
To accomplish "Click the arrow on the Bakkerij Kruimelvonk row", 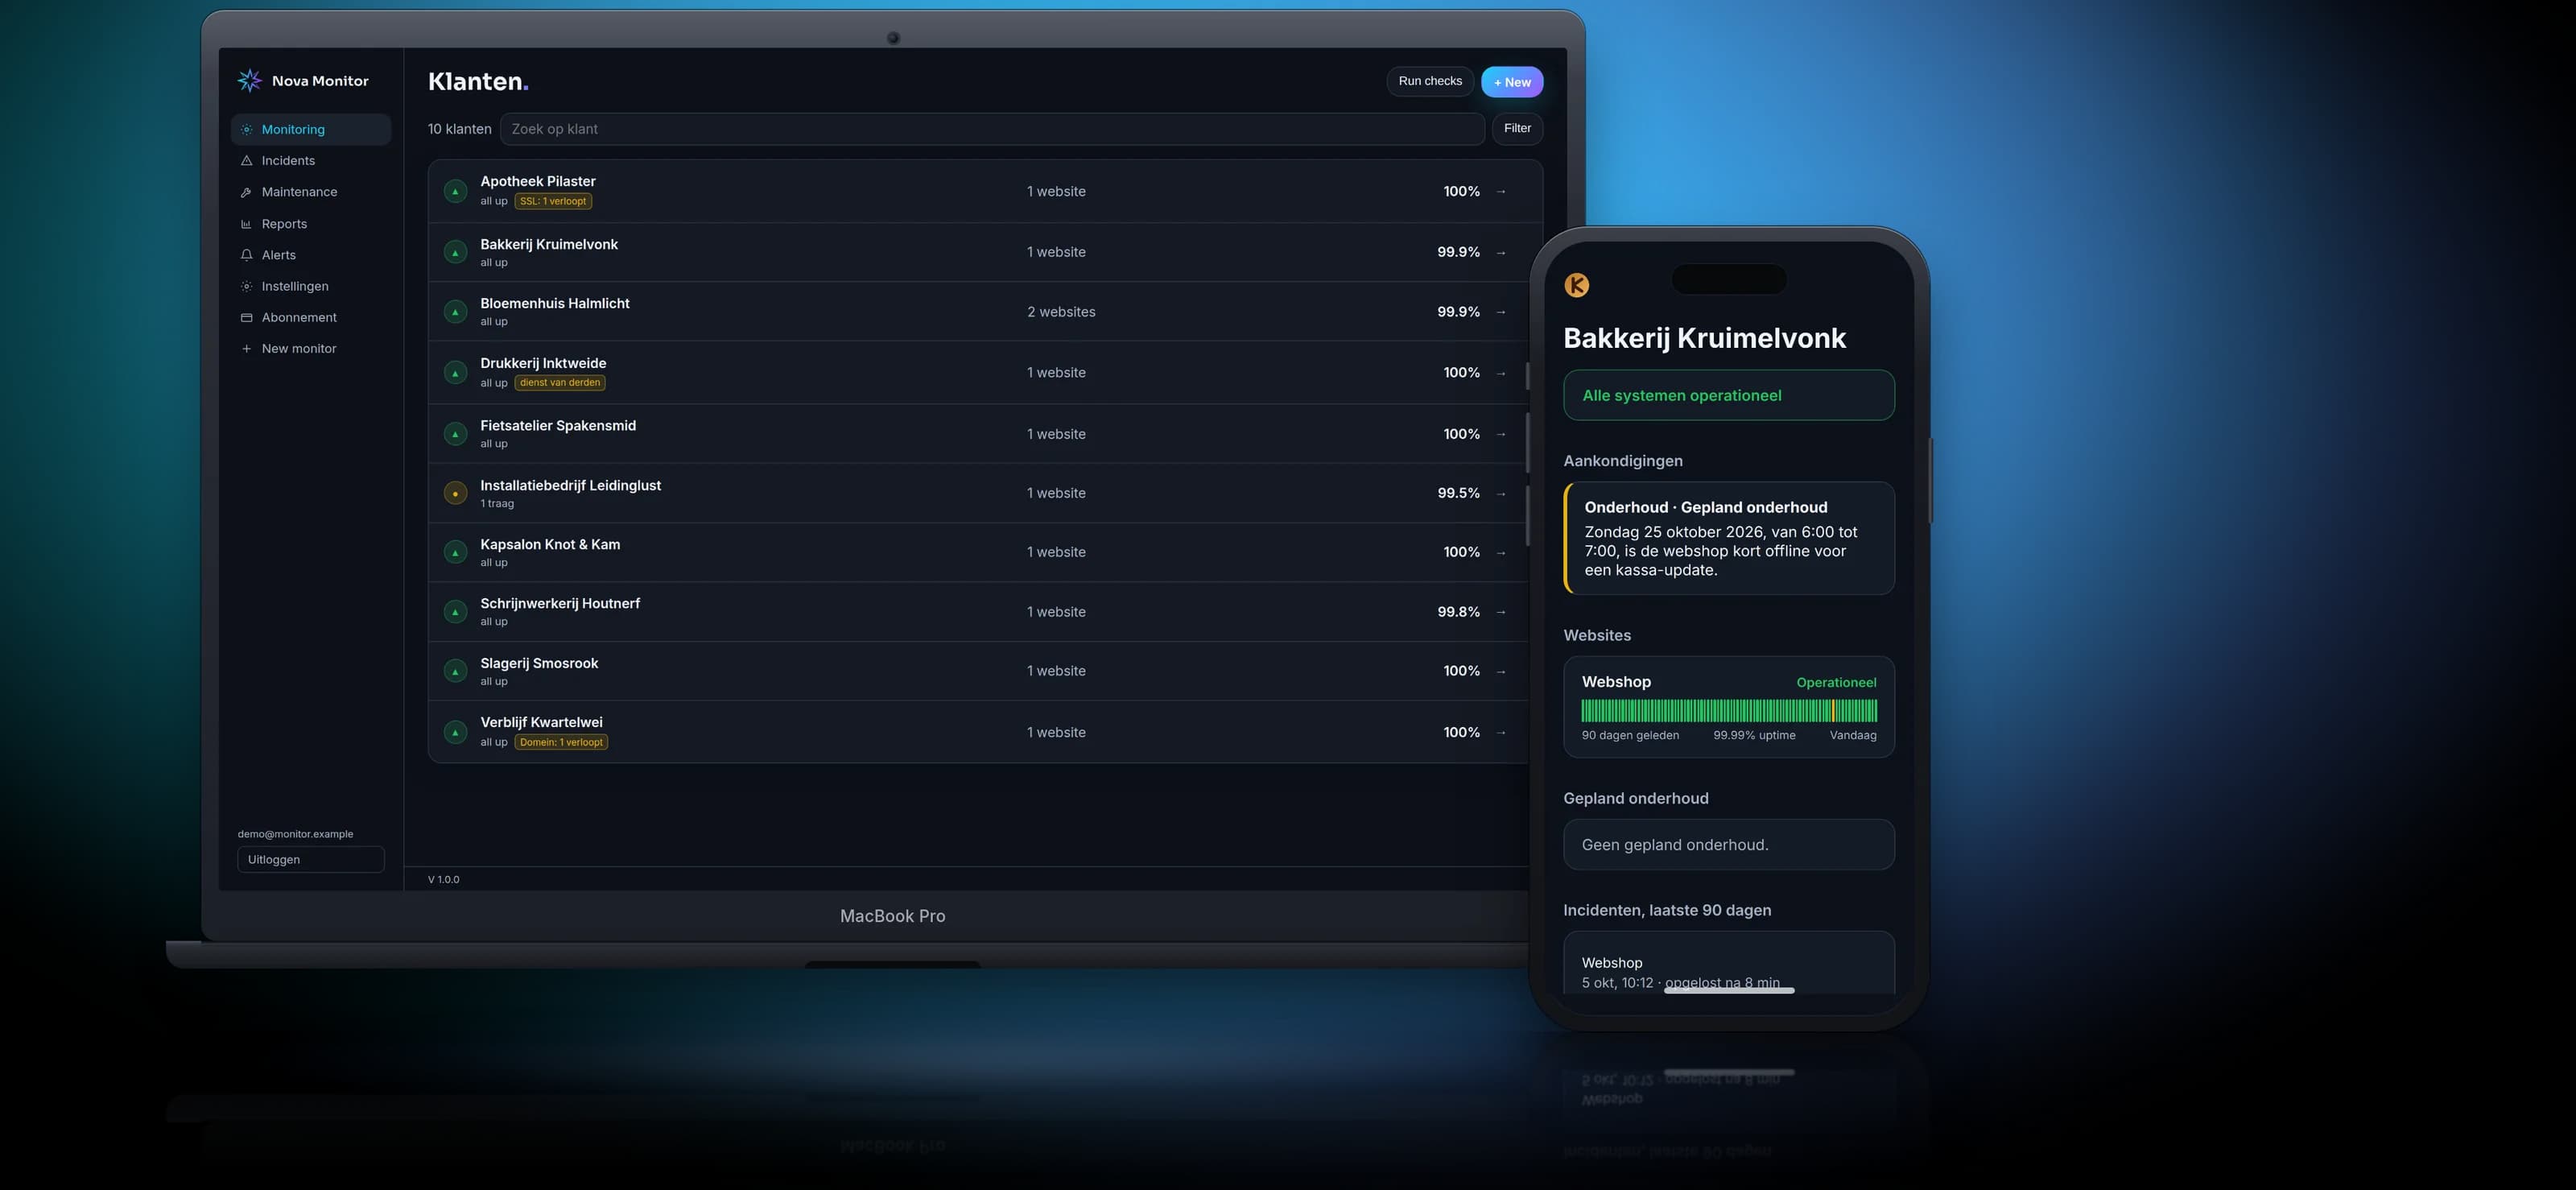I will (1501, 252).
